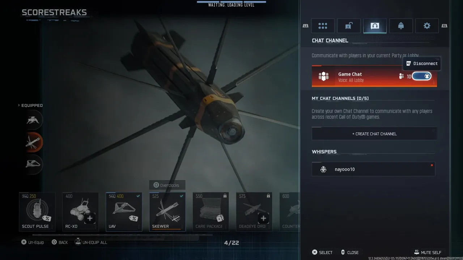Select the headset chat channel tab
Screen dimensions: 463x260
(375, 26)
